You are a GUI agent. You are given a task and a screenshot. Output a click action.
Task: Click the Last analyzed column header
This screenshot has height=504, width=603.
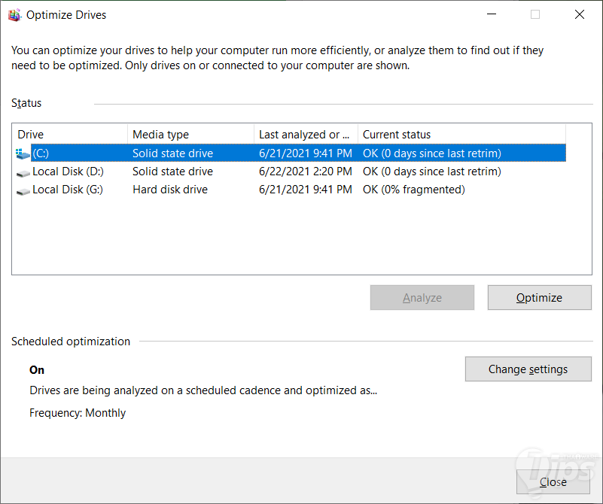coord(305,135)
